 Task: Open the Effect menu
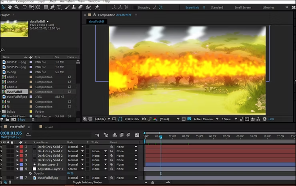point(52,1)
